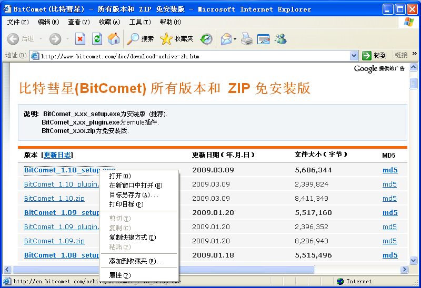
Task: Click the Forward arrow toolbar icon
Action: tap(55, 39)
